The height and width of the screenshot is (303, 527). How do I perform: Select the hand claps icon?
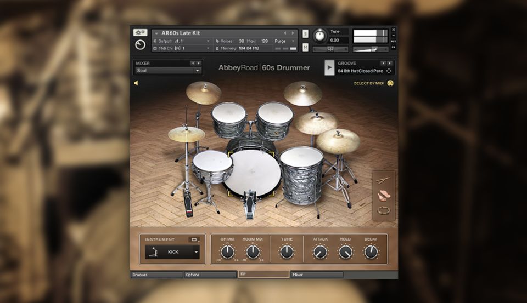tap(384, 195)
